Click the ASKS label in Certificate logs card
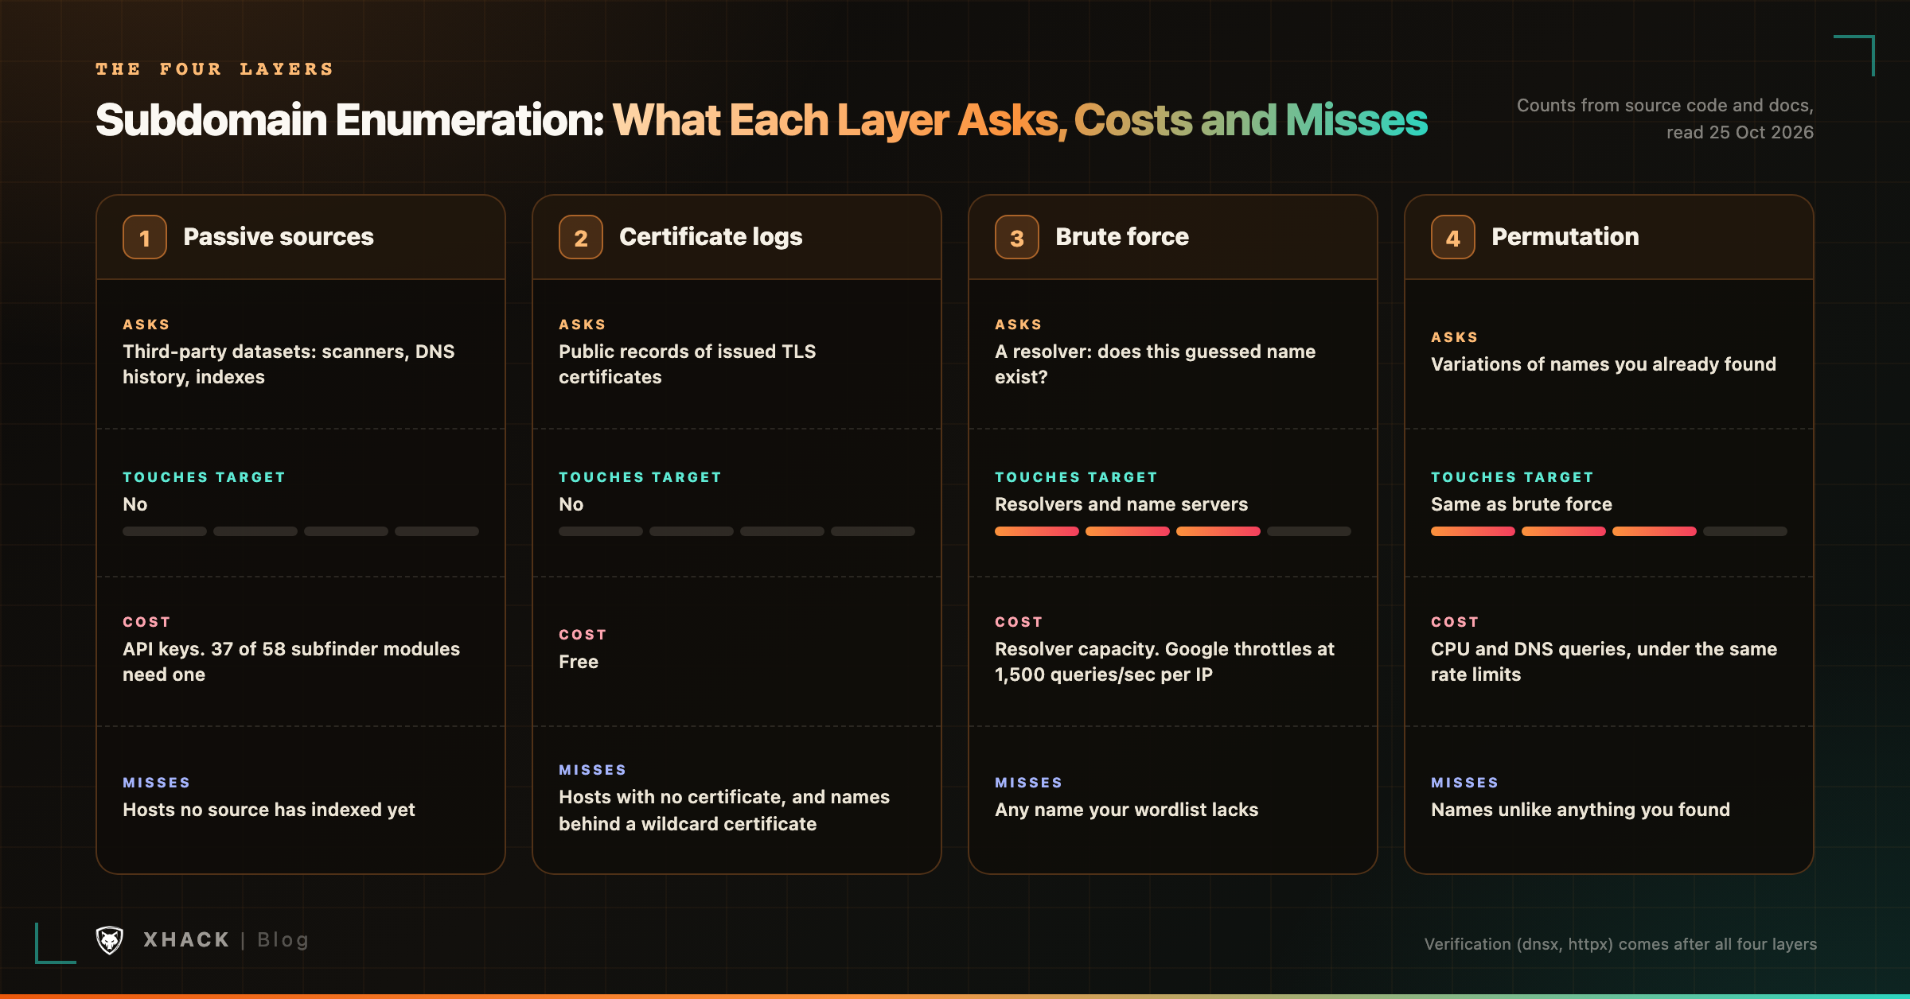 (583, 325)
